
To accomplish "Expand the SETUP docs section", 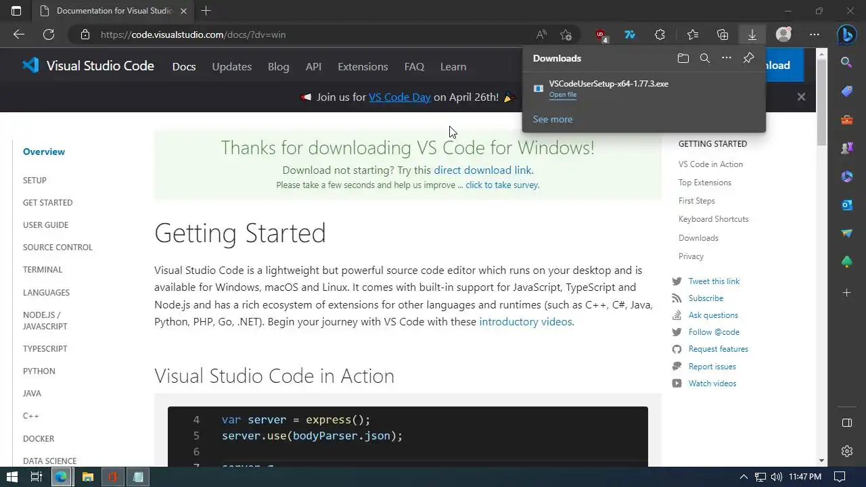I will 35,180.
